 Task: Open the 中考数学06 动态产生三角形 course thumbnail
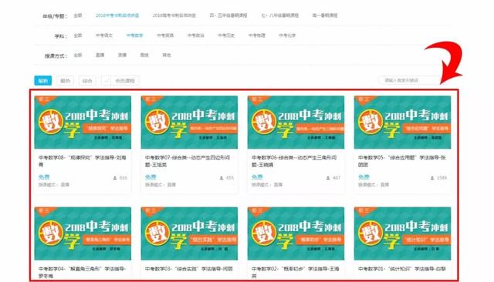(x=296, y=123)
